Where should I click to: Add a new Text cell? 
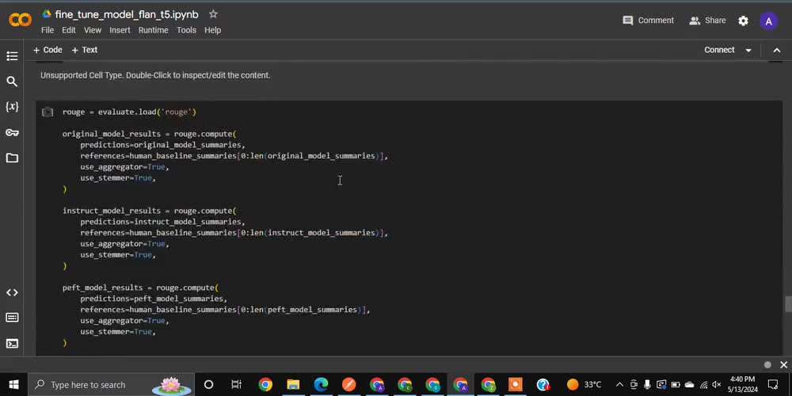point(85,50)
